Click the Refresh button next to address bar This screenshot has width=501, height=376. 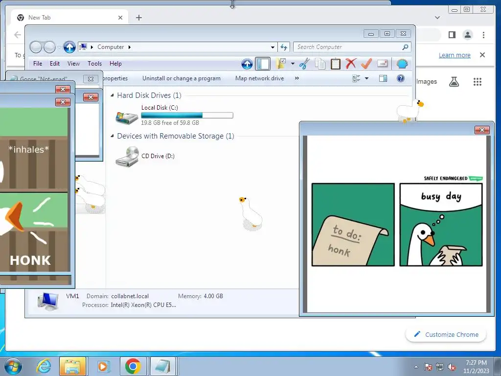coord(284,47)
